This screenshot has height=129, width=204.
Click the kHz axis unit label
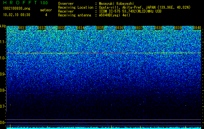(3, 26)
